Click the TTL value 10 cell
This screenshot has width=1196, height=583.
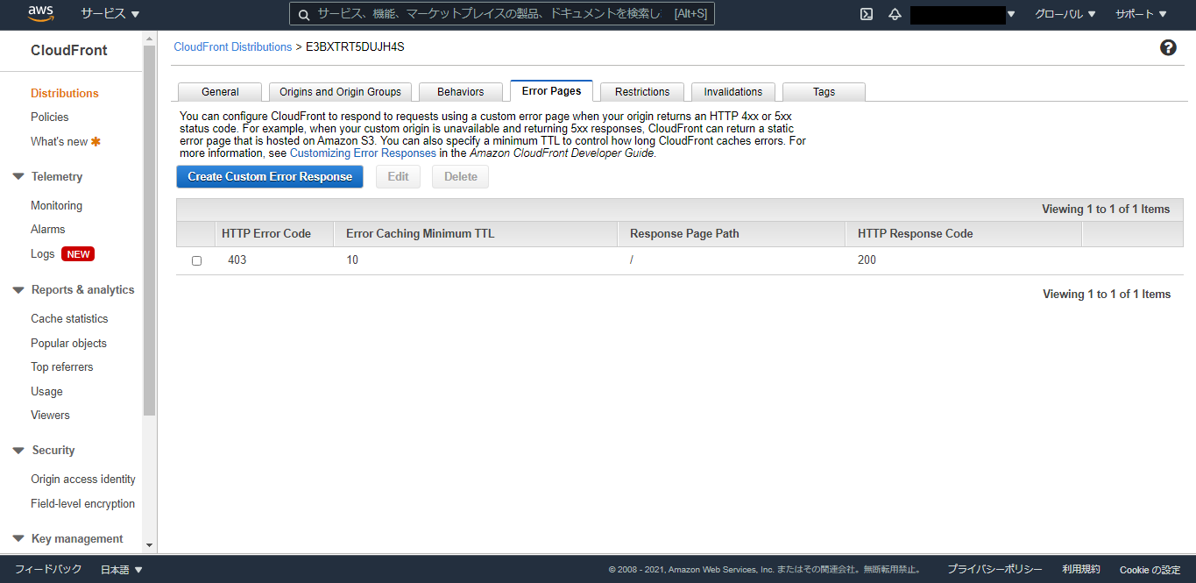352,260
